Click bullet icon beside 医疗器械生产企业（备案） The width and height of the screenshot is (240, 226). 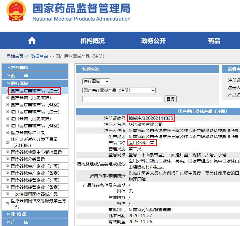click(7, 173)
